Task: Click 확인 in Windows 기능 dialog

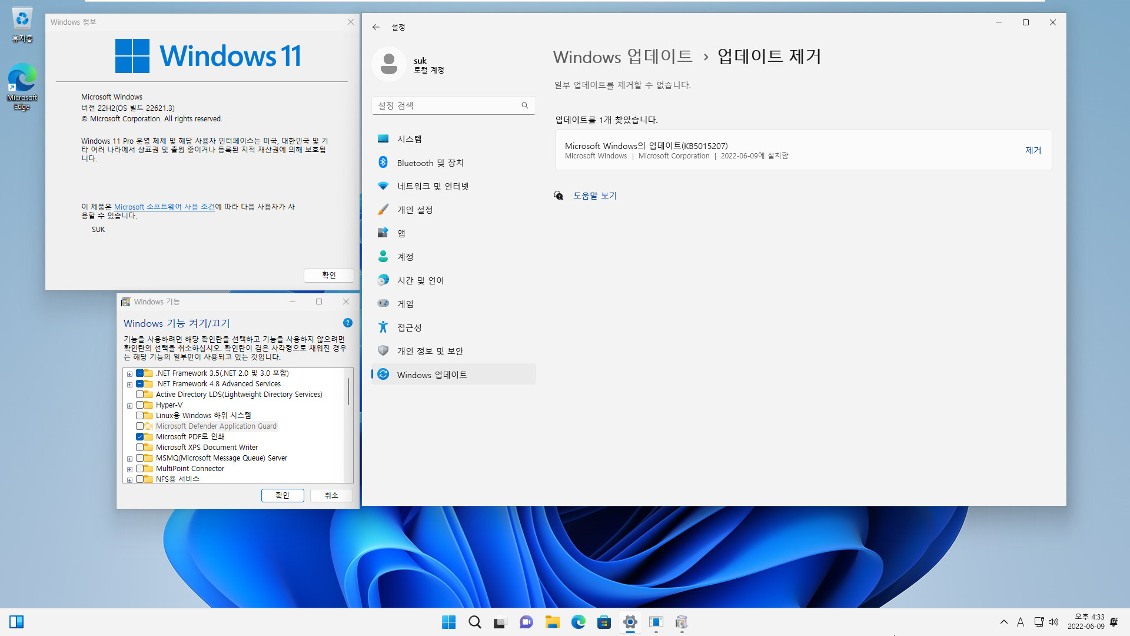Action: [282, 495]
